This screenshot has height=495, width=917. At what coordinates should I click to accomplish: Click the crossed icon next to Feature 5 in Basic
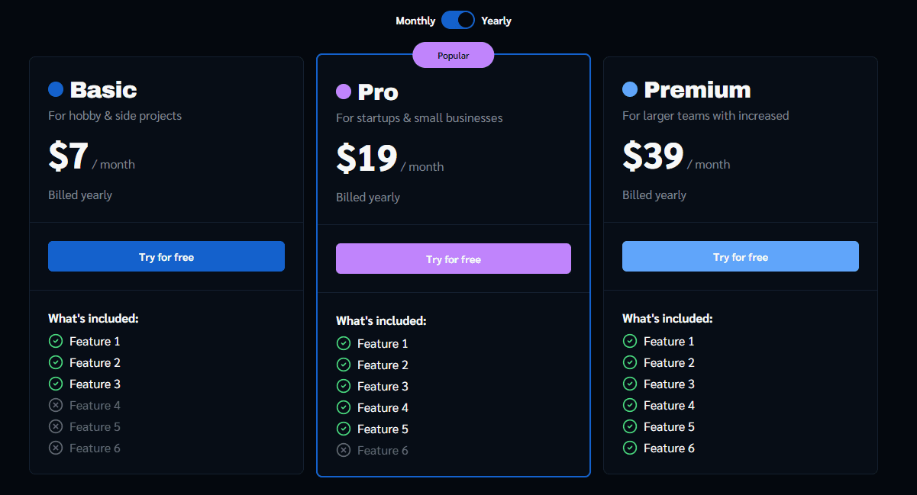[56, 426]
